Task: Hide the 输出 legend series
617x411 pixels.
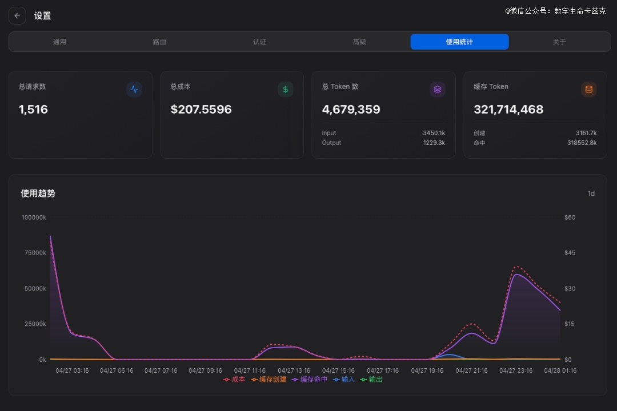Action: point(371,379)
